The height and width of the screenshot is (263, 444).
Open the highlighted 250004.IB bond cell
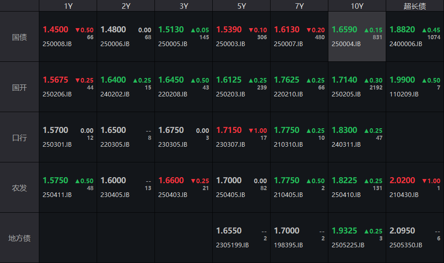pos(357,37)
